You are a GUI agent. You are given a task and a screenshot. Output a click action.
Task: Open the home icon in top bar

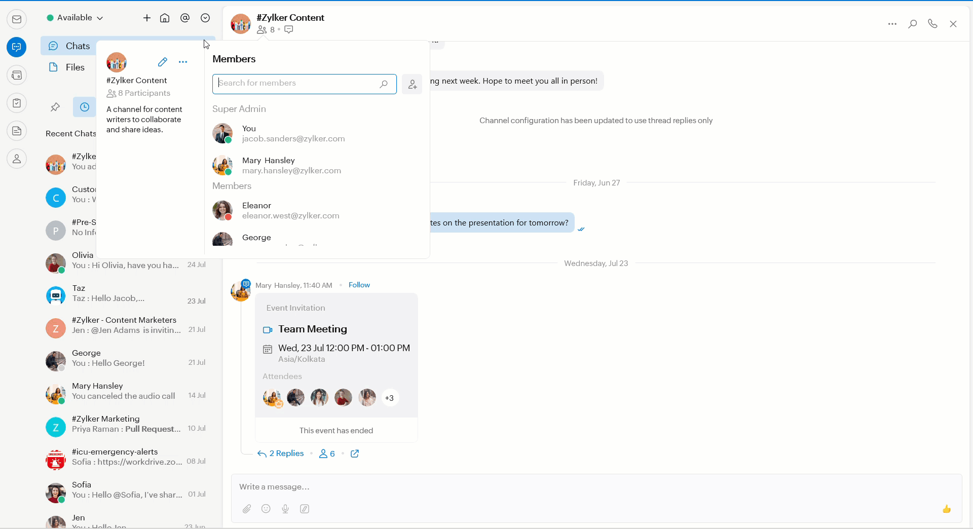click(165, 18)
